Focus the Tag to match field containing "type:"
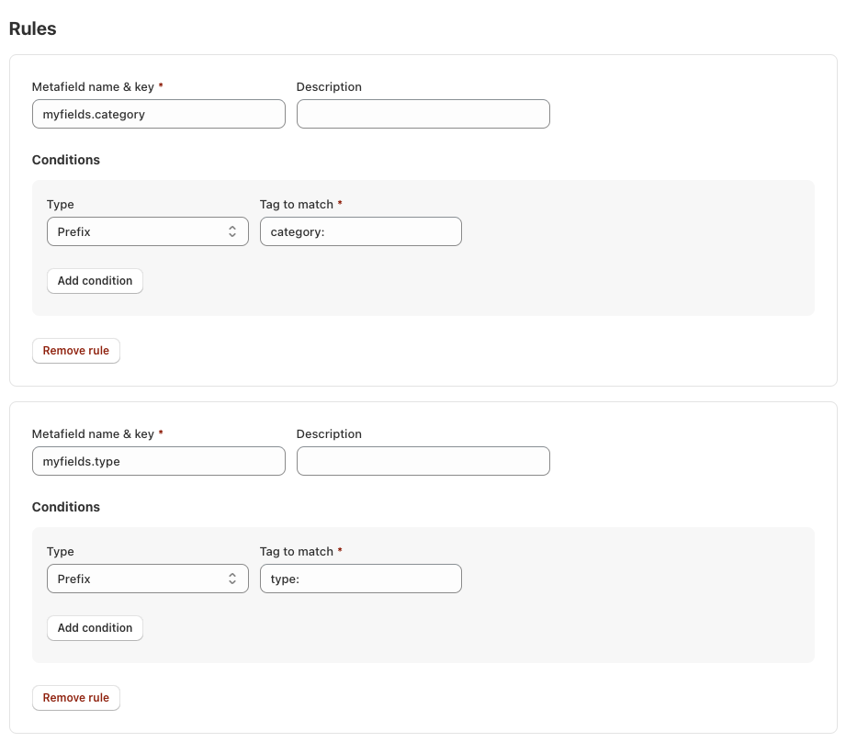This screenshot has width=846, height=742. coord(360,579)
